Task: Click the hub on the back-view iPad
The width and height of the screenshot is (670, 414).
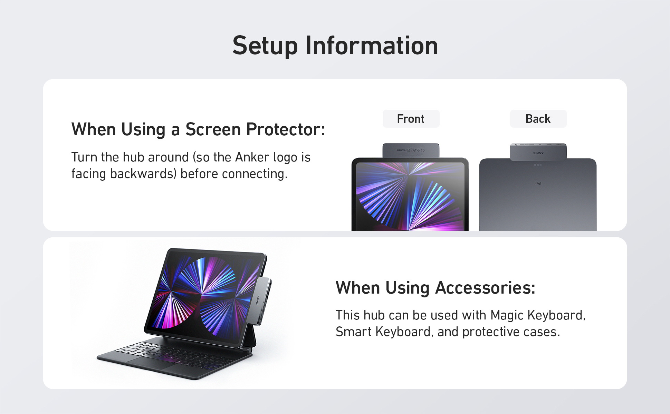Action: tap(538, 152)
